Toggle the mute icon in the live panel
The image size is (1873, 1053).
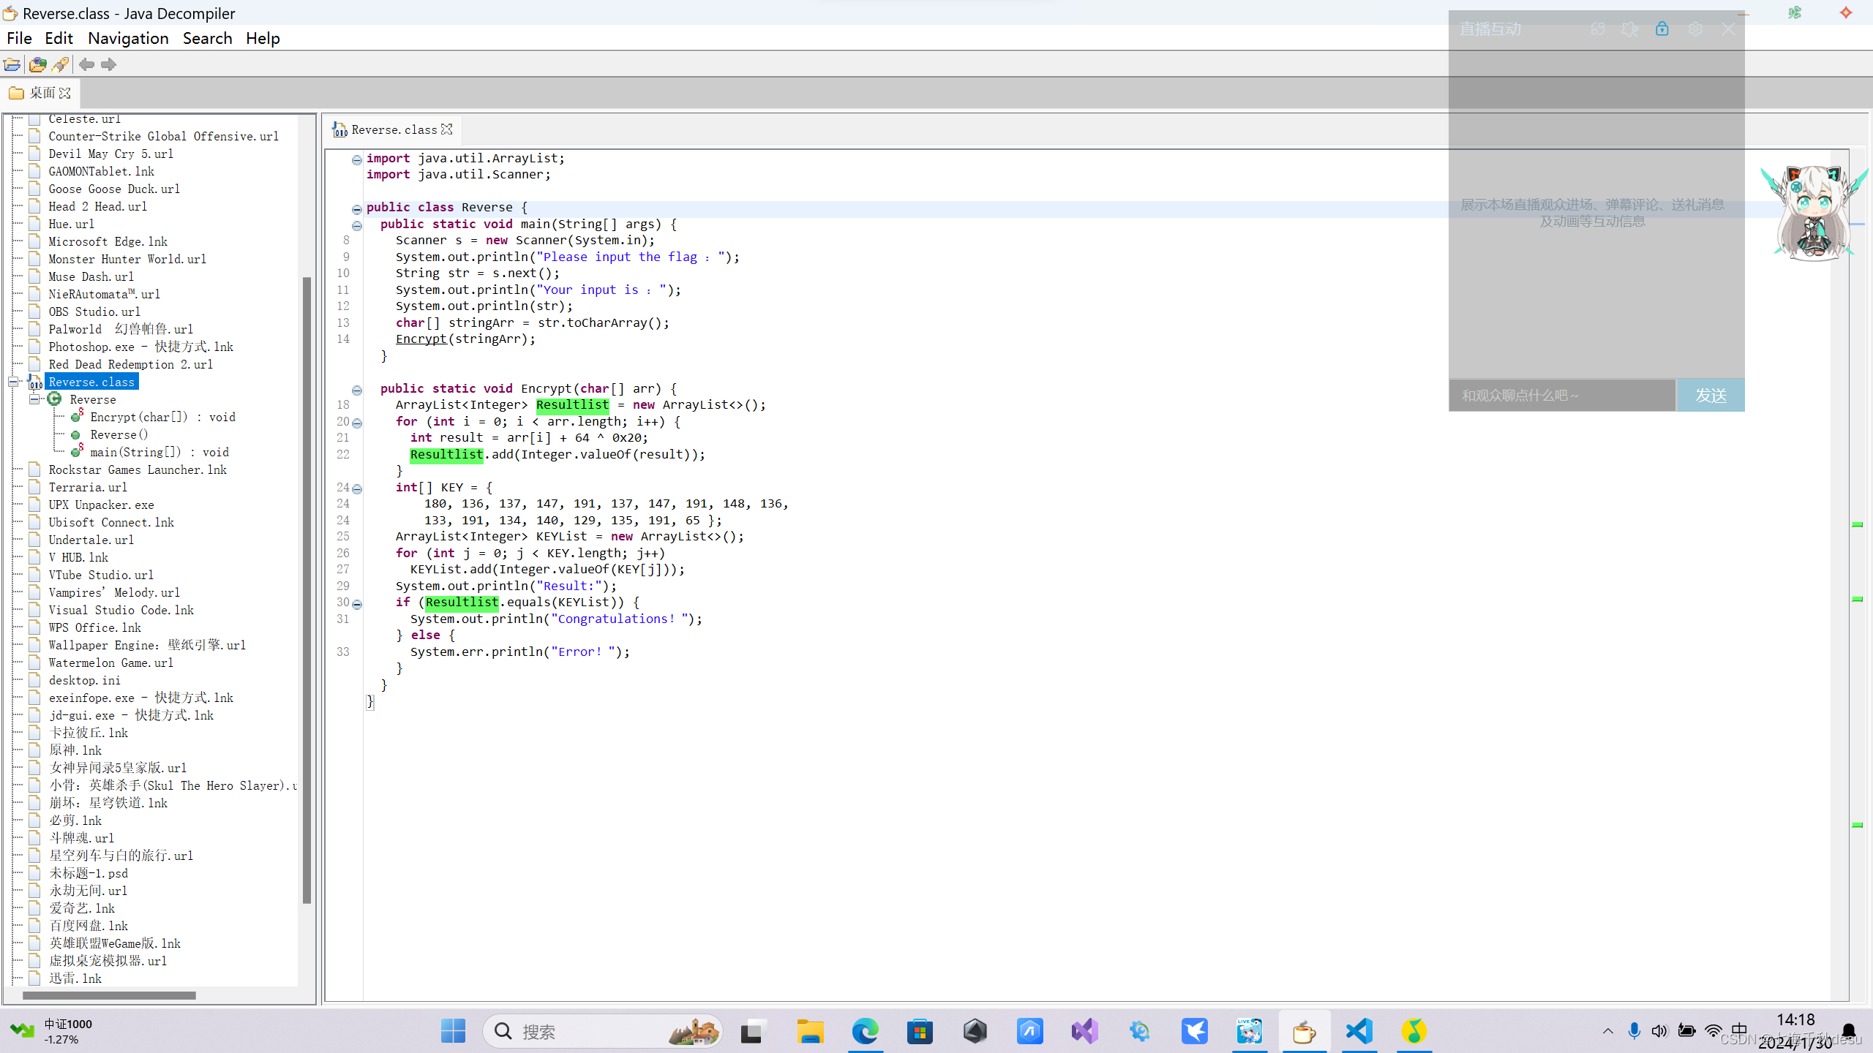pyautogui.click(x=1629, y=29)
